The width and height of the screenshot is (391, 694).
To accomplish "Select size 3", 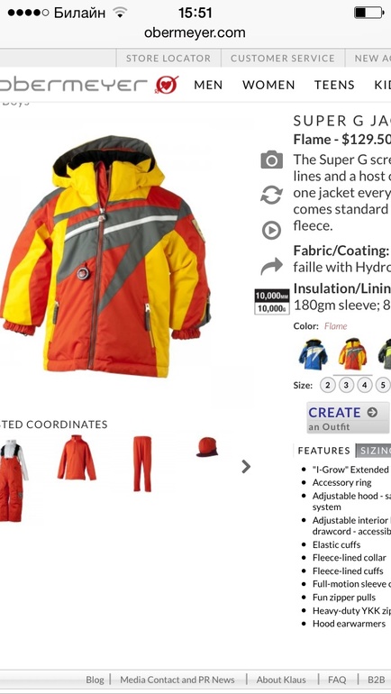I will (346, 385).
